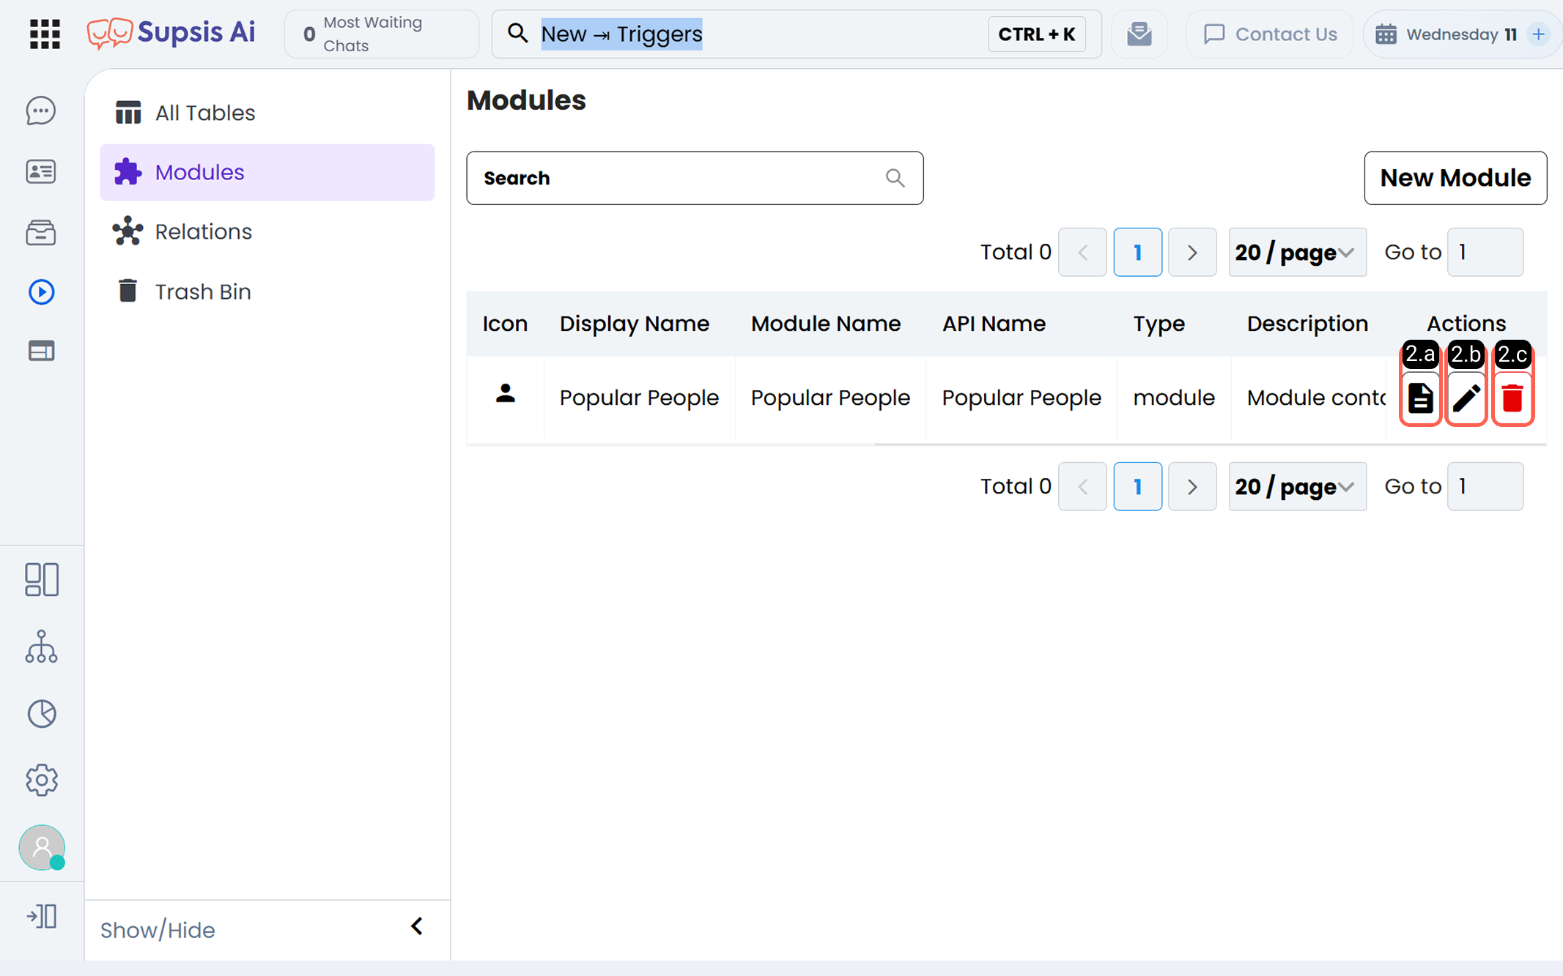Click the module type cell
The height and width of the screenshot is (976, 1563).
click(1174, 398)
